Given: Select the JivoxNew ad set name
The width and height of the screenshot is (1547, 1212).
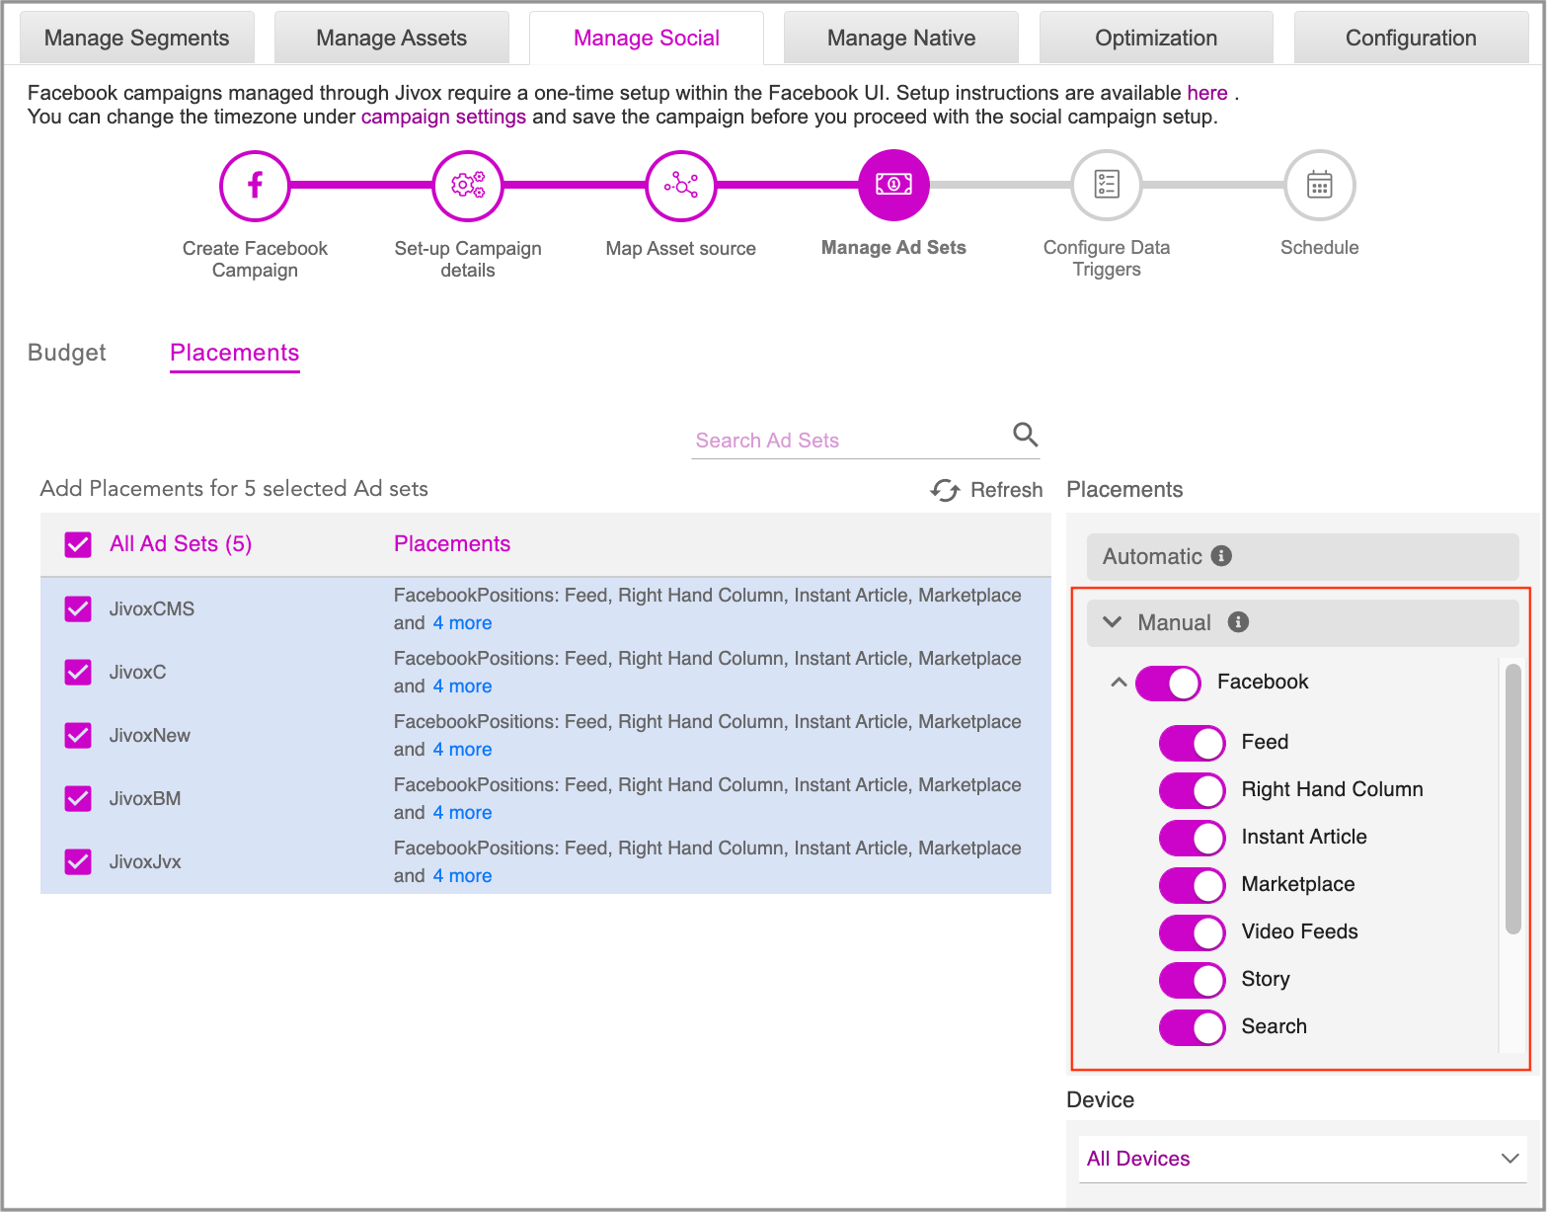Looking at the screenshot, I should 150,736.
